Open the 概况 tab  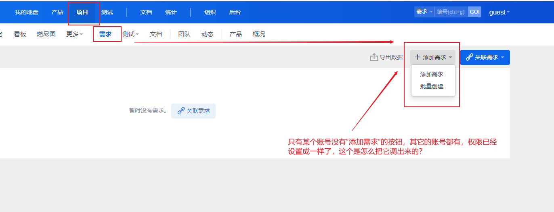(259, 34)
